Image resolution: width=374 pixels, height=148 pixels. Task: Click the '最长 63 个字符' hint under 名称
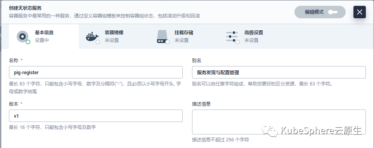tap(95, 88)
